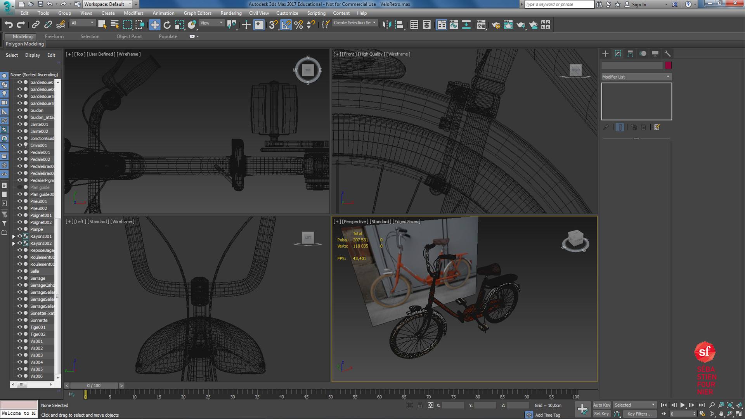Click Add Time Tag in status bar
Screen dimensions: 745x419
(x=547, y=415)
